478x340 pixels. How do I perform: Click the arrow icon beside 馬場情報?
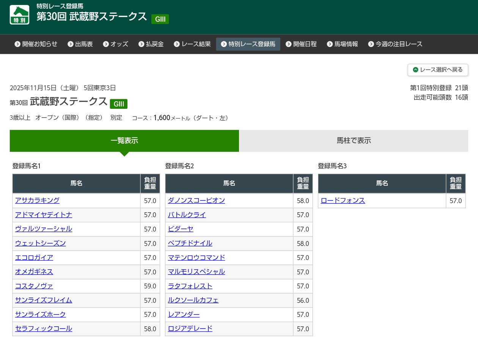(330, 44)
